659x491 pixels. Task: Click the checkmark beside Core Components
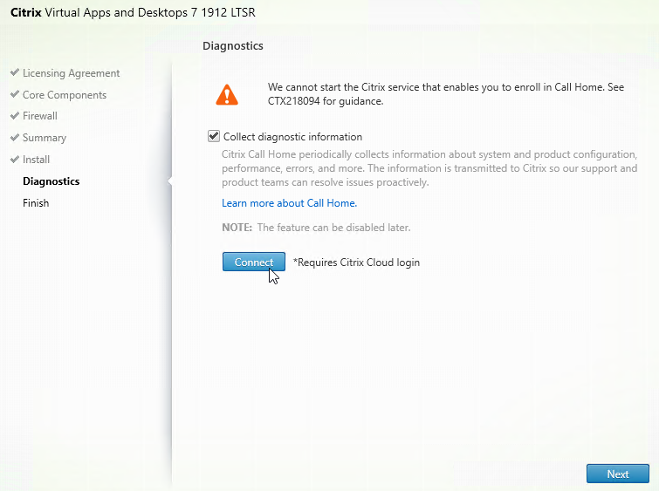coord(15,95)
